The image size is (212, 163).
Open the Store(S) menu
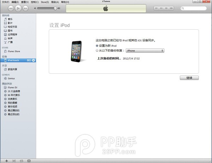point(45,2)
